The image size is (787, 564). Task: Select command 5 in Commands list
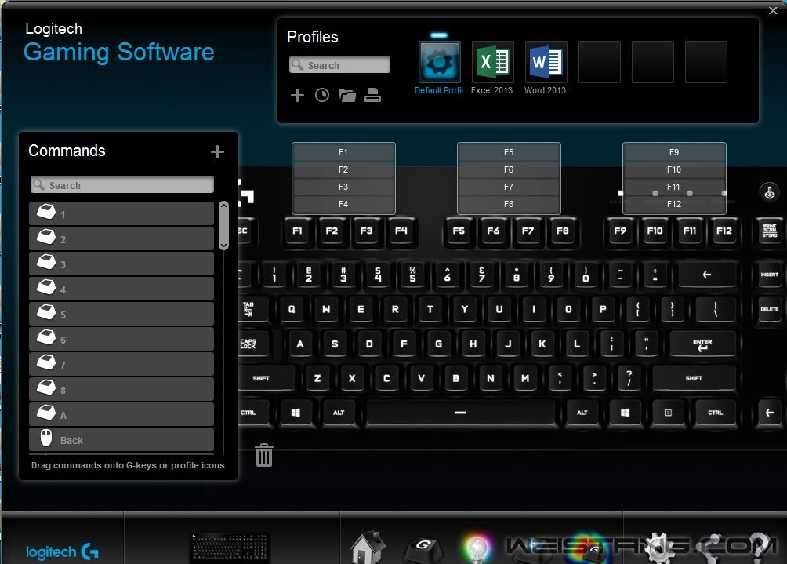pyautogui.click(x=121, y=314)
